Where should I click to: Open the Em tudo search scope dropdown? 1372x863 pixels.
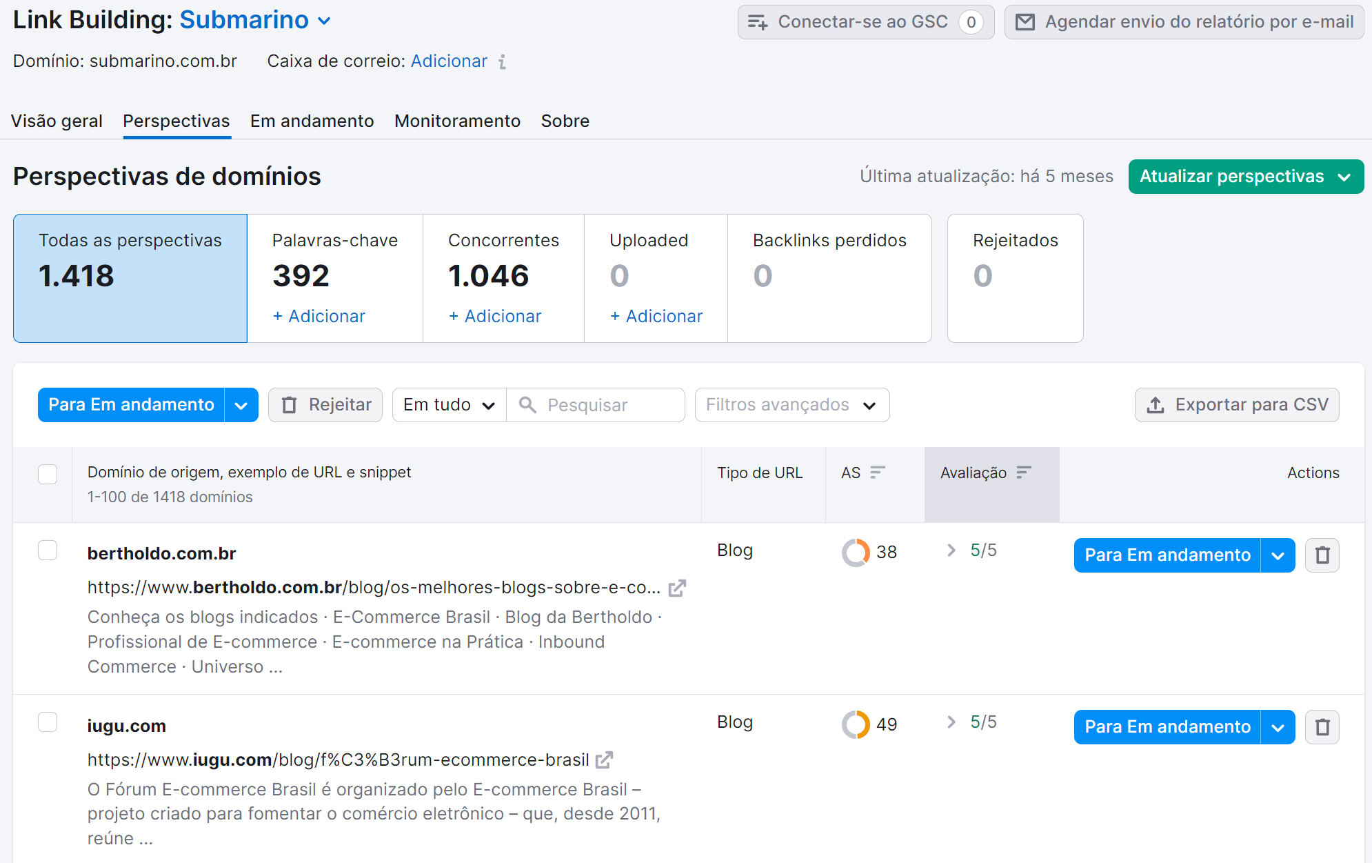click(449, 405)
